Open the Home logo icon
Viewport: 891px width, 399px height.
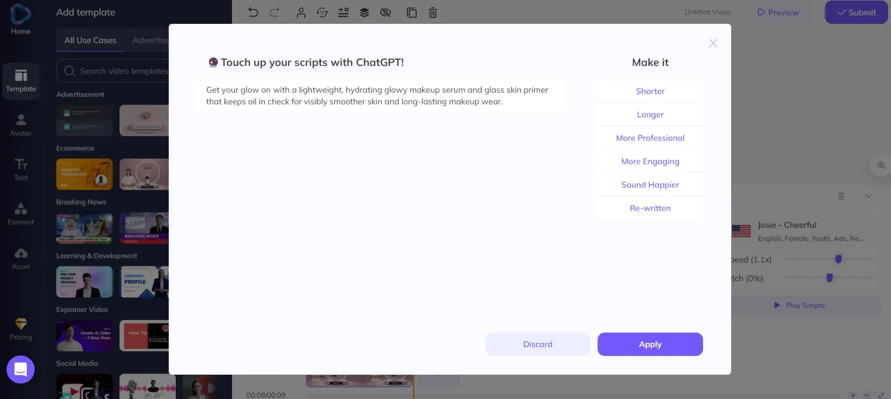point(21,14)
